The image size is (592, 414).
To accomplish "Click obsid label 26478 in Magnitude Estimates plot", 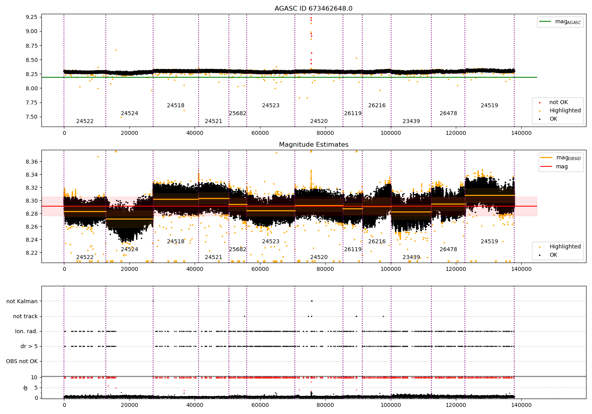I will point(448,249).
